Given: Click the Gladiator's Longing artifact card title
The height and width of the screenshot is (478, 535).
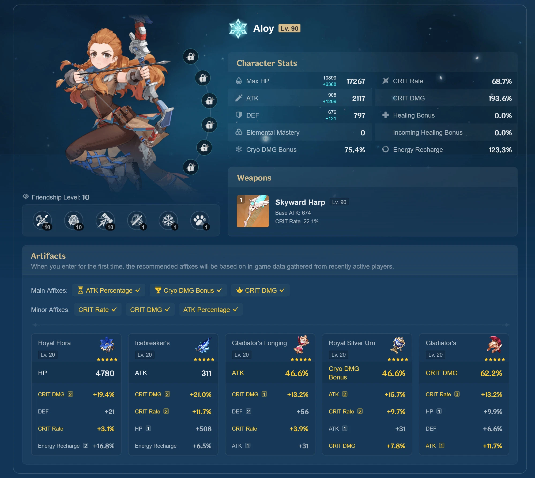Looking at the screenshot, I should pos(259,343).
